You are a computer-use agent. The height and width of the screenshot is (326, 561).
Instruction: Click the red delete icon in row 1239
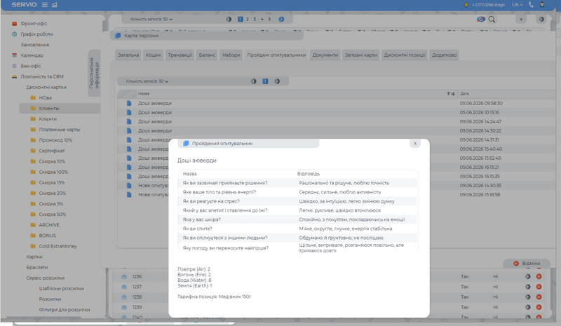[539, 307]
